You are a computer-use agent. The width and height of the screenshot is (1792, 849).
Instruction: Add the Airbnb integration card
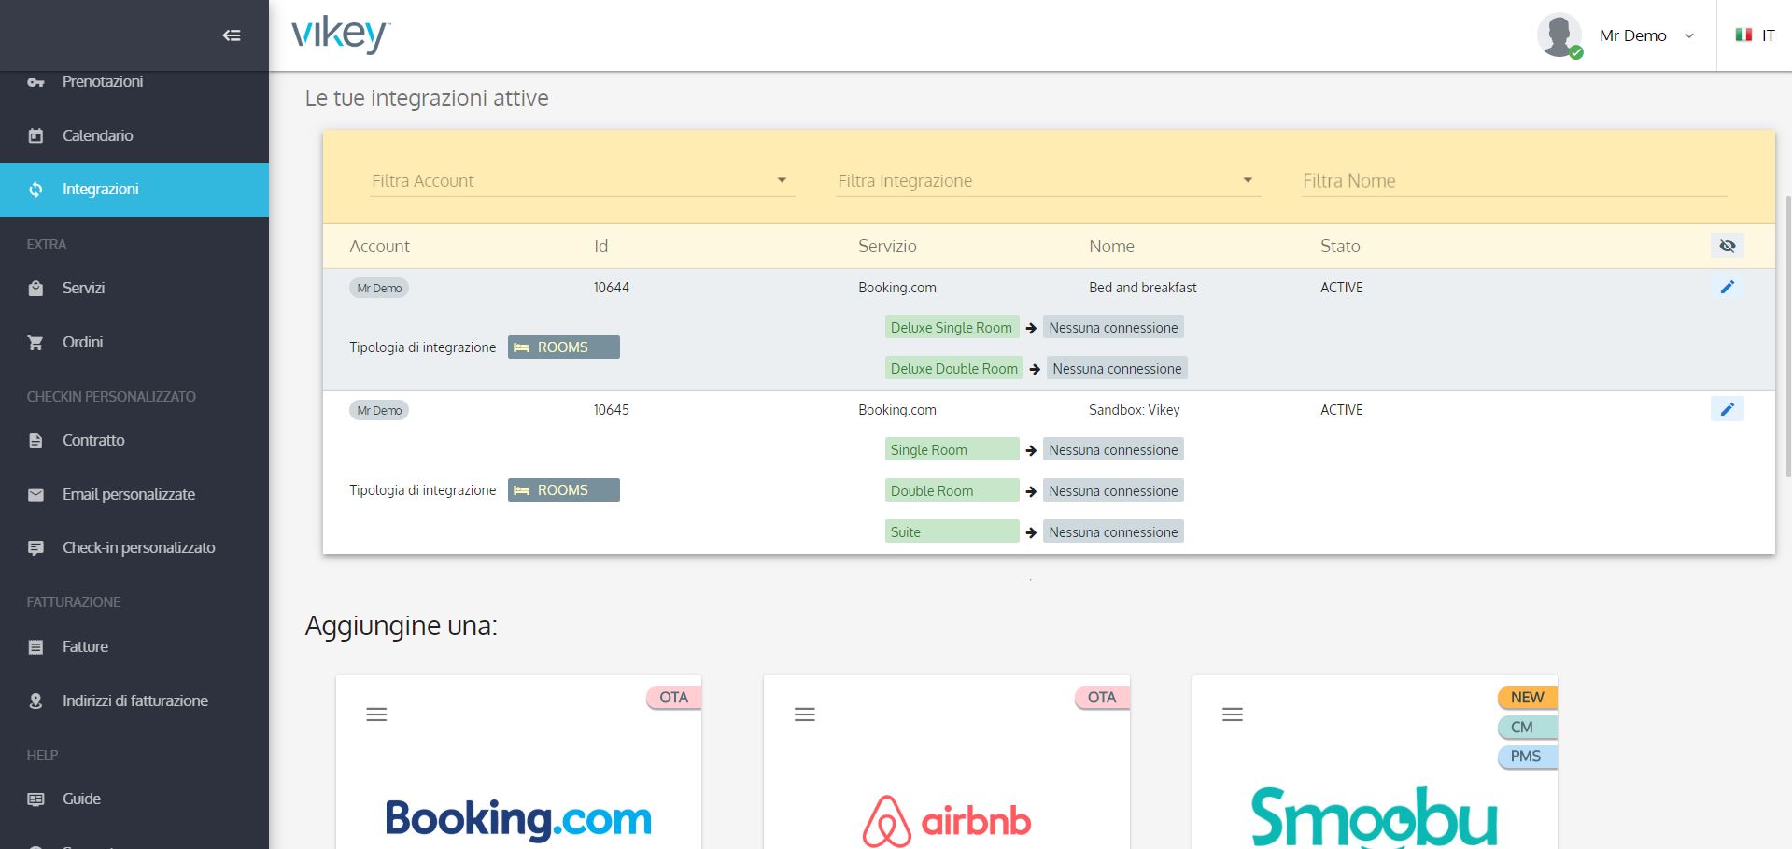[x=947, y=762]
